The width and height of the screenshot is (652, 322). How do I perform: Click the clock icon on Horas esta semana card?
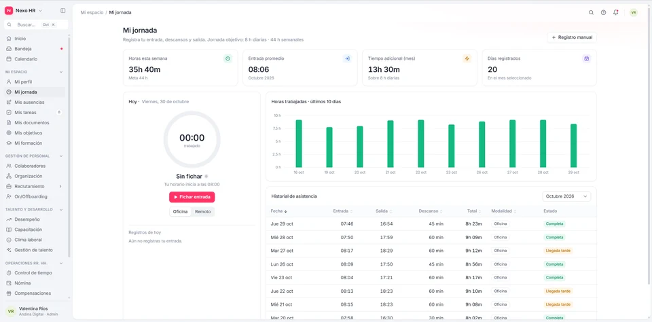[x=228, y=58]
